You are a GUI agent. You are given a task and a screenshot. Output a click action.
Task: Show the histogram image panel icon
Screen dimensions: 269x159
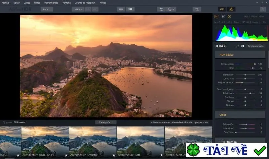point(216,16)
